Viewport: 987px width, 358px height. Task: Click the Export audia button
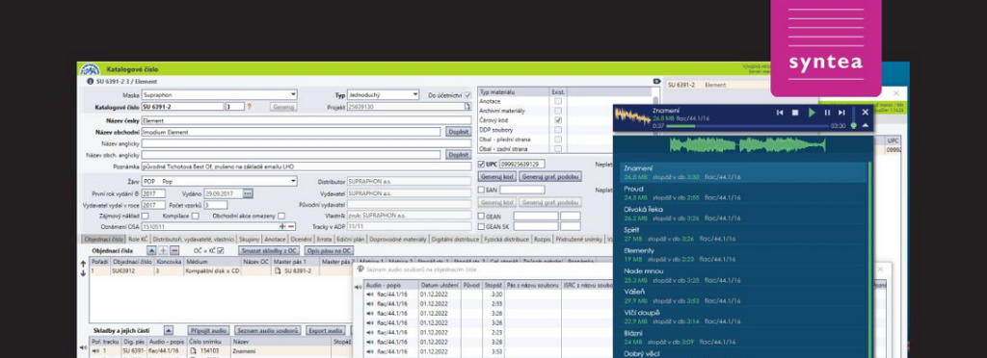326,330
